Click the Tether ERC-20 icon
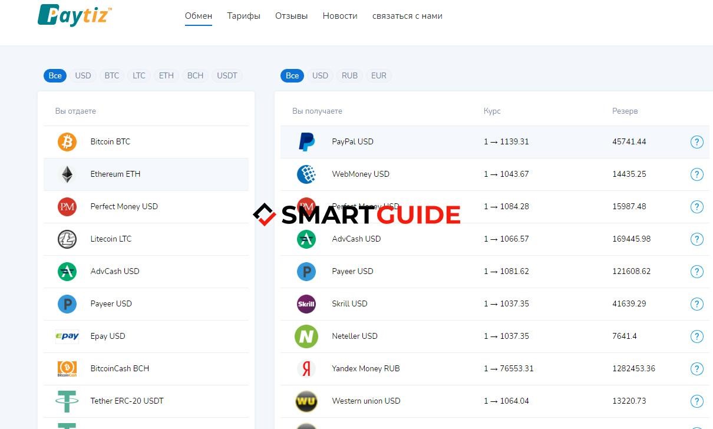This screenshot has height=429, width=713. (x=67, y=401)
